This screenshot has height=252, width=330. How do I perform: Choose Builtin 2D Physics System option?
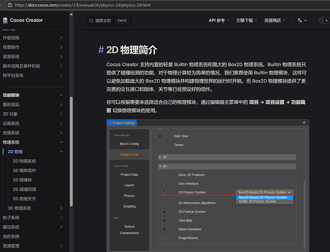pyautogui.click(x=265, y=202)
